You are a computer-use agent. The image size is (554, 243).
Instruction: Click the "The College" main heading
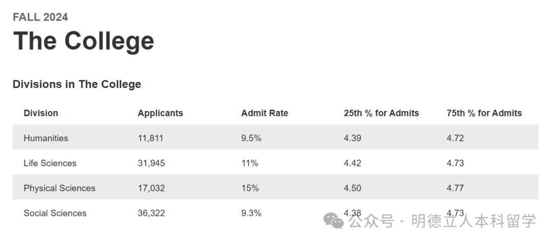pos(84,41)
